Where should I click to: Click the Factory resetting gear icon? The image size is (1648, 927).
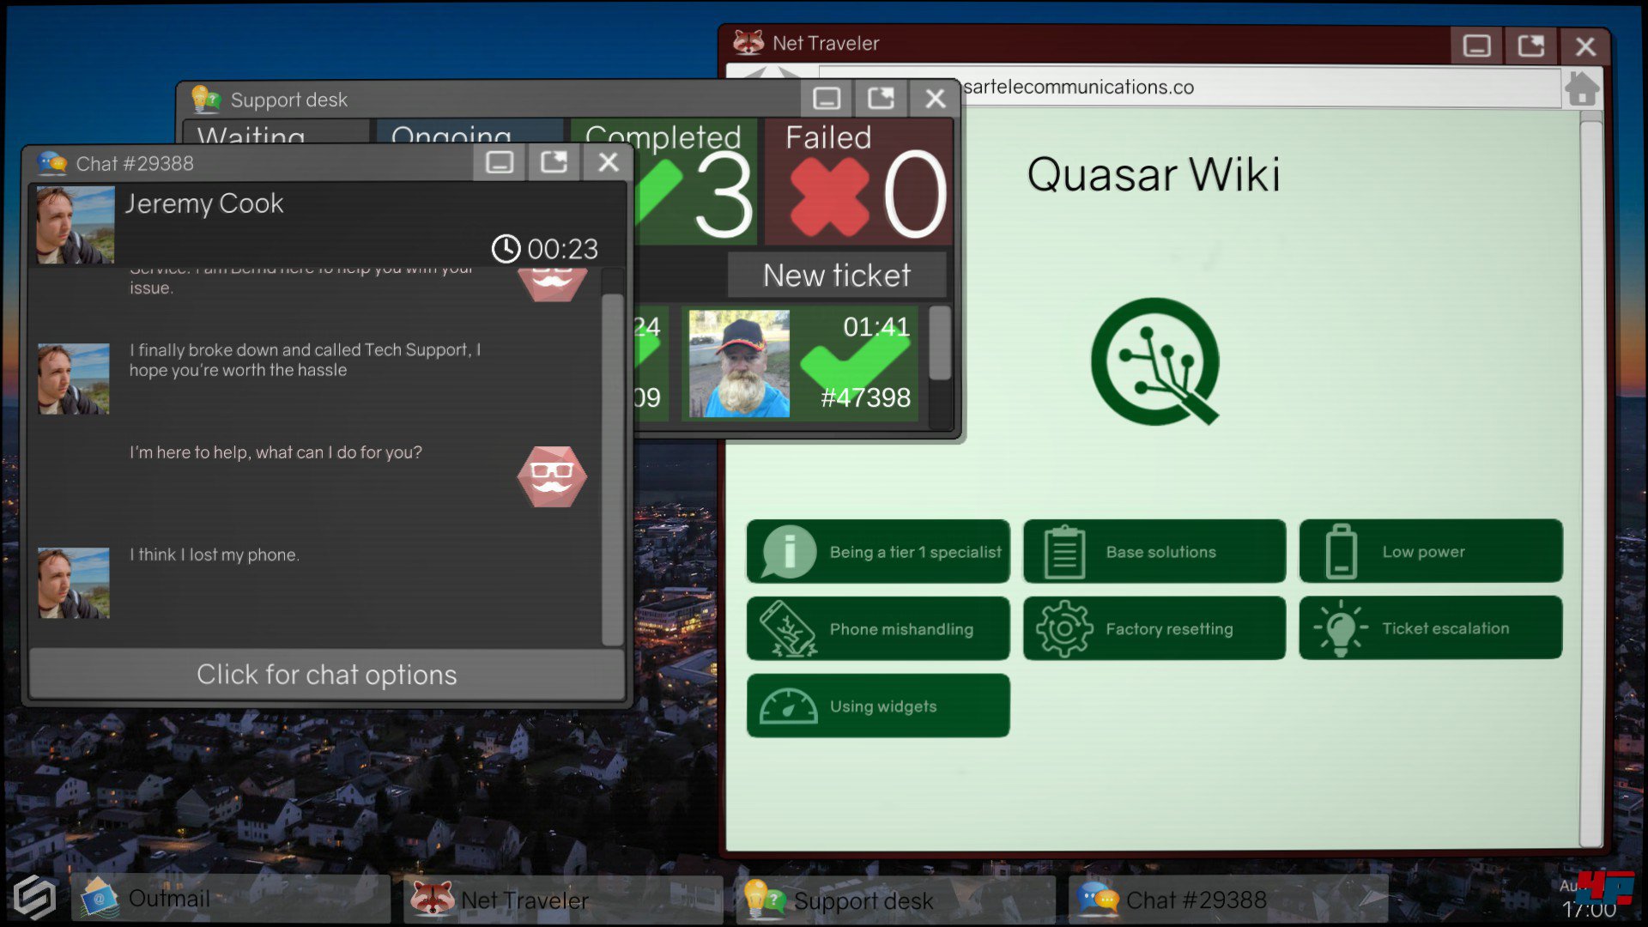pyautogui.click(x=1064, y=629)
